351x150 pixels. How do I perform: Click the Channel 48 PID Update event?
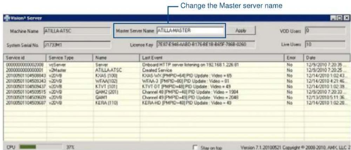pos(190,91)
